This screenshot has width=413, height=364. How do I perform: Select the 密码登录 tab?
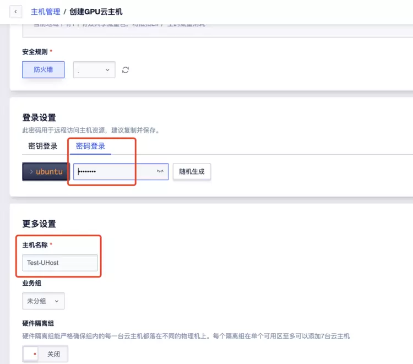90,146
